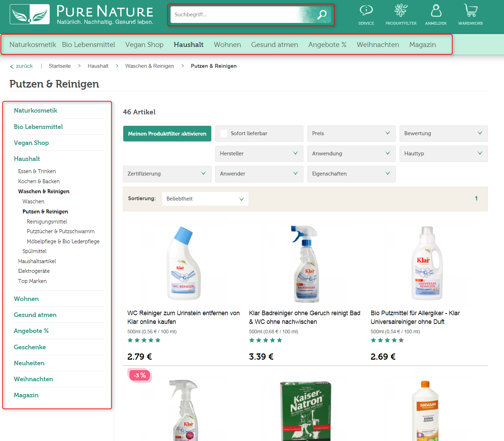Viewport: 504px width, 441px height.
Task: Open the shopping cart via Warenkorb icon
Action: [471, 11]
